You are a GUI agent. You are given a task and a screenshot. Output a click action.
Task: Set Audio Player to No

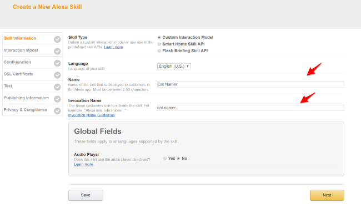pyautogui.click(x=178, y=159)
